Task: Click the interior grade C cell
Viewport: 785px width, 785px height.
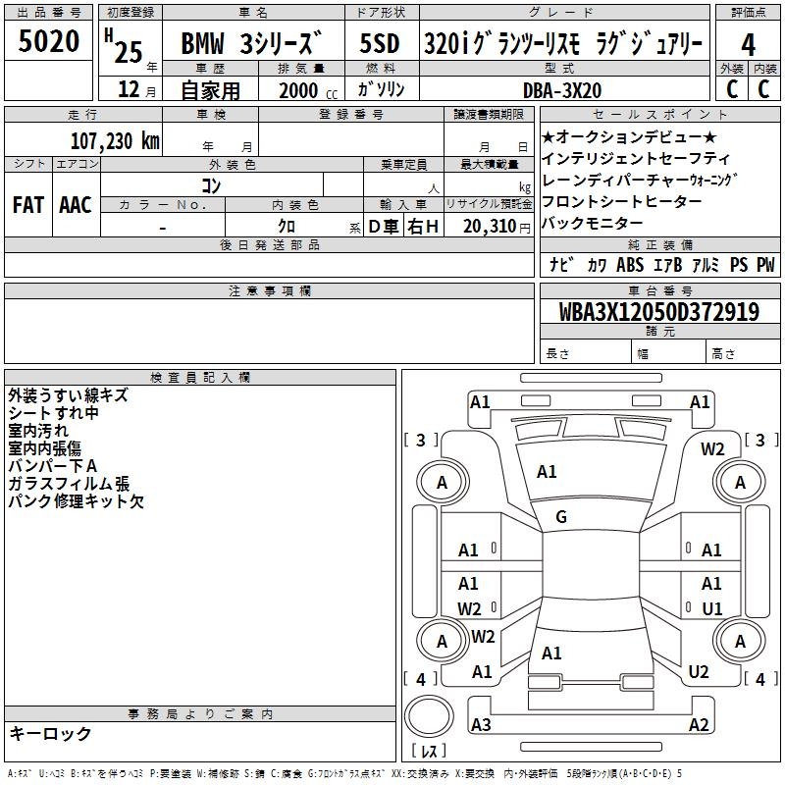Action: 764,89
